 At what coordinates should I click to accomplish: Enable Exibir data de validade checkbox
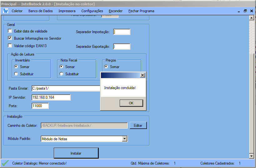(x=10, y=31)
